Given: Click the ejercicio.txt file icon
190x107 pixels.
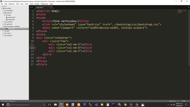Looking at the screenshot, I should [x=7, y=18].
